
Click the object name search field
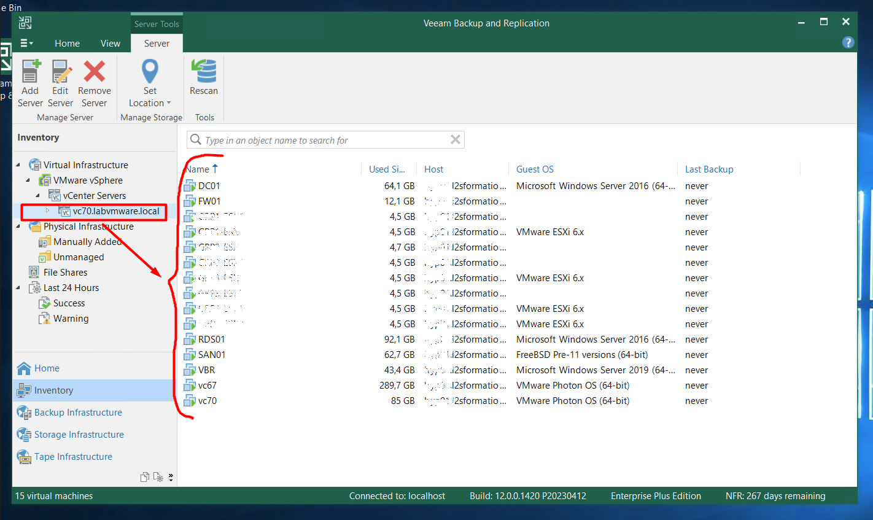coord(325,140)
